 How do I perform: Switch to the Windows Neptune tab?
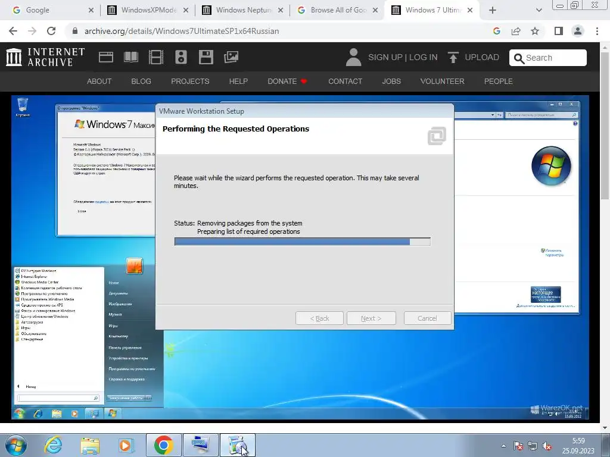243,10
